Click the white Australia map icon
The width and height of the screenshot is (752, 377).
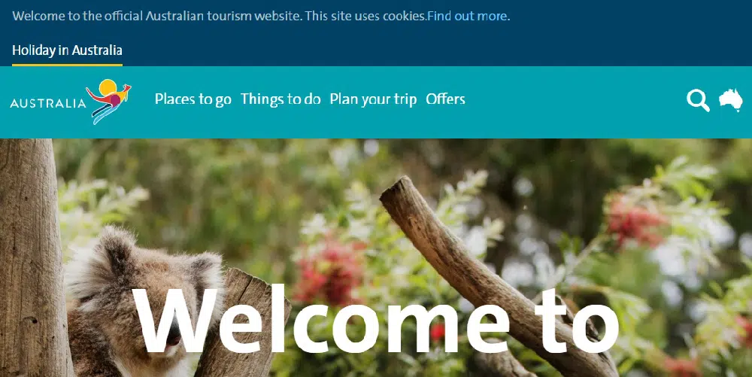[x=731, y=100]
